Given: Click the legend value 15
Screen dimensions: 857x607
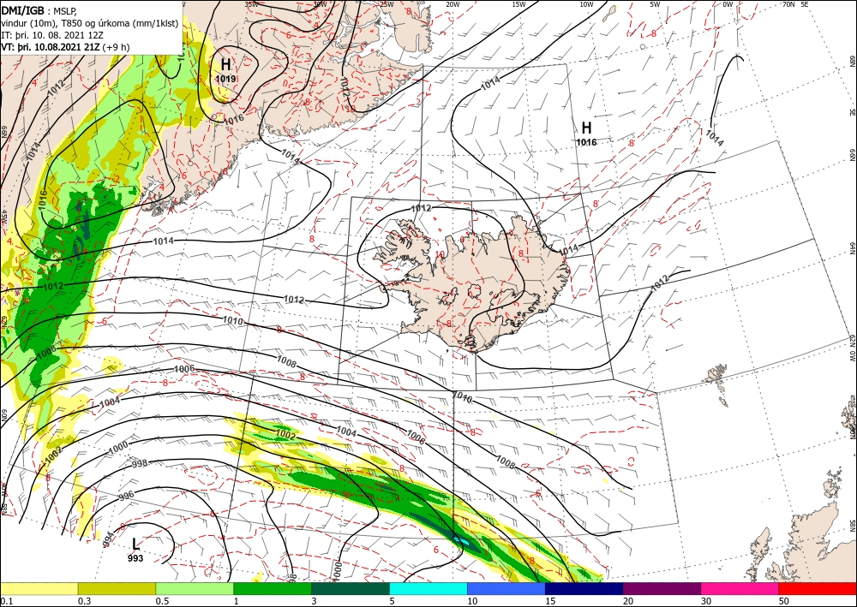Looking at the screenshot, I should coord(550,601).
